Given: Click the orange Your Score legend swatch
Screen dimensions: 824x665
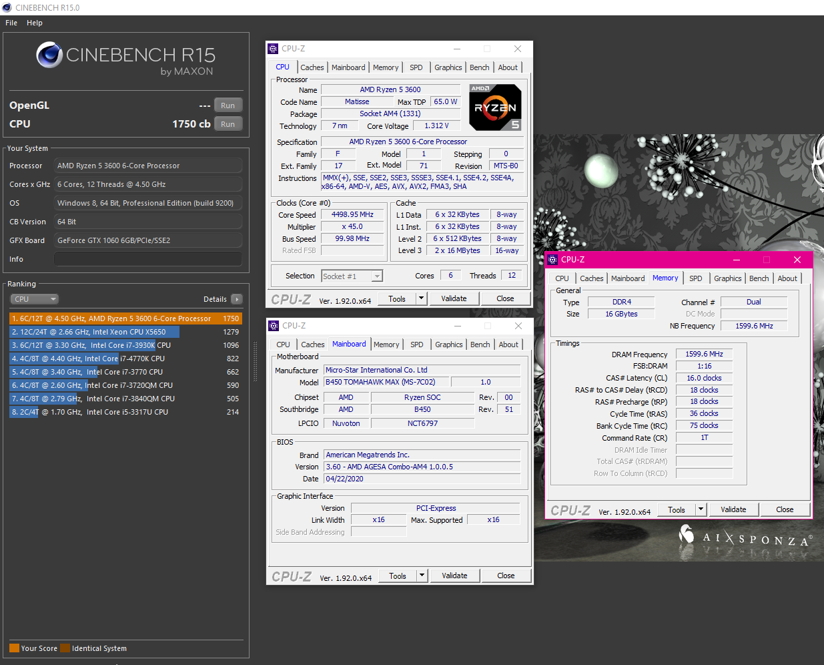Looking at the screenshot, I should click(14, 648).
